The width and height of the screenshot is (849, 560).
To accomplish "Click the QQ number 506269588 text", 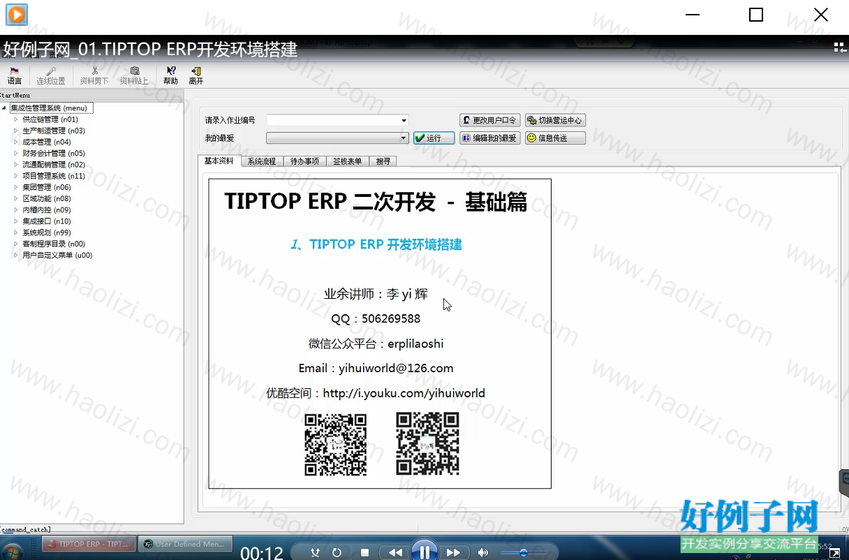I will pos(391,318).
